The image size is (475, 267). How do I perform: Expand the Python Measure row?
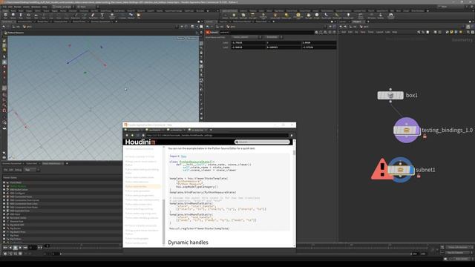4,186
